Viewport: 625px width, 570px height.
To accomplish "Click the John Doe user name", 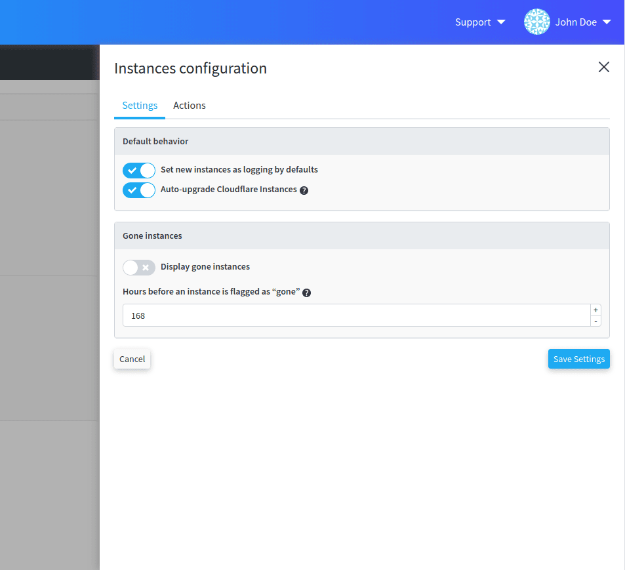I will (576, 22).
